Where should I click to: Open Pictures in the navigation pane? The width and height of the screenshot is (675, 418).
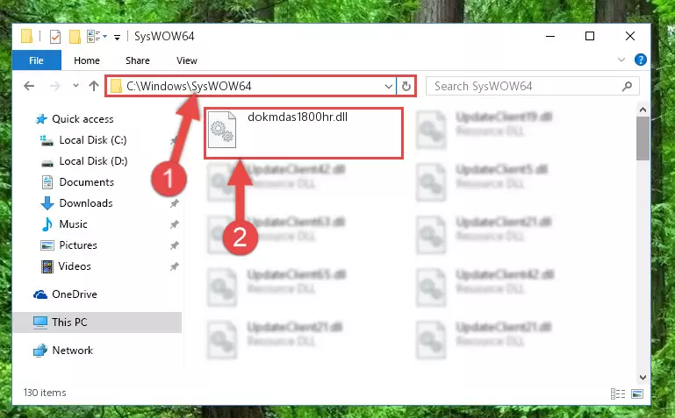78,245
